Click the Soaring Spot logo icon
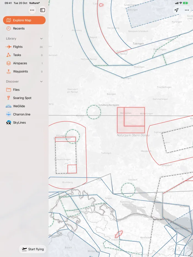The width and height of the screenshot is (193, 257). click(x=9, y=98)
